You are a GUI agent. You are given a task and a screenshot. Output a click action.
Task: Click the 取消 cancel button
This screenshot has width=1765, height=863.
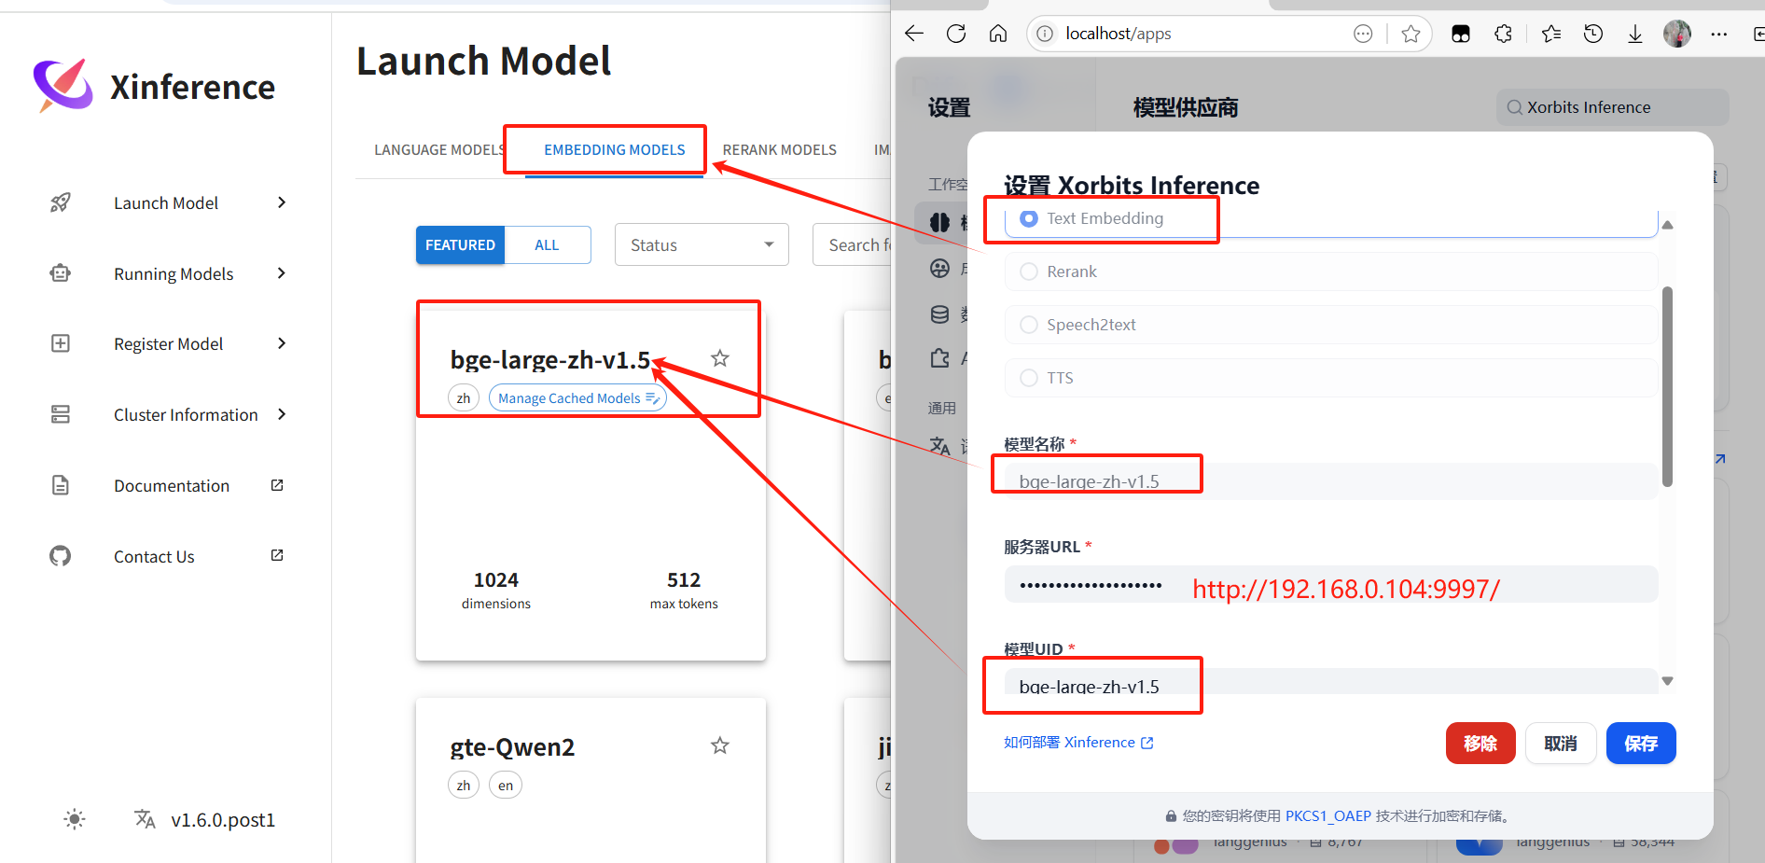pyautogui.click(x=1561, y=743)
